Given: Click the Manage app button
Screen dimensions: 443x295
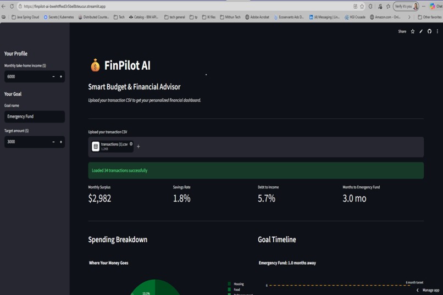Looking at the screenshot, I should click(x=431, y=290).
